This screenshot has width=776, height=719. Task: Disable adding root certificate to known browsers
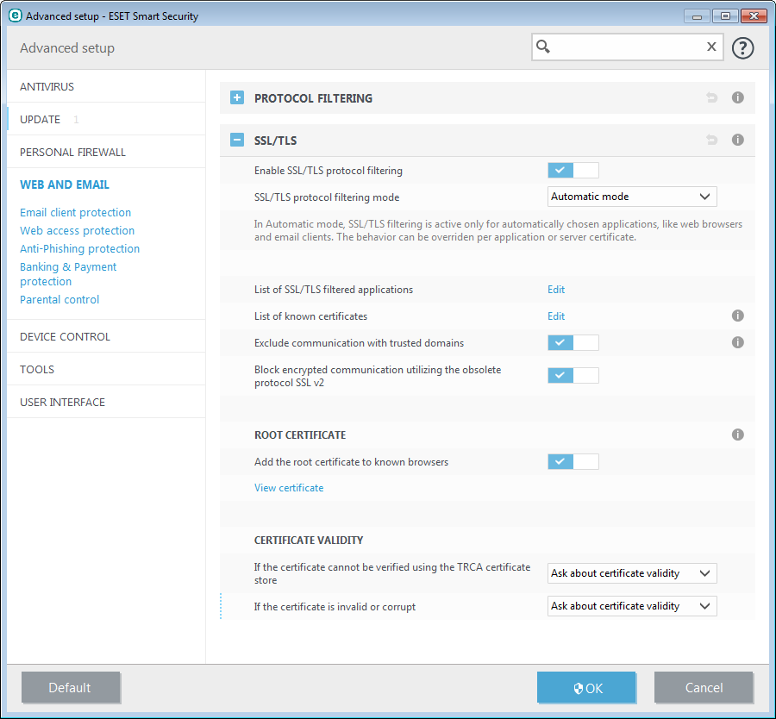point(573,461)
